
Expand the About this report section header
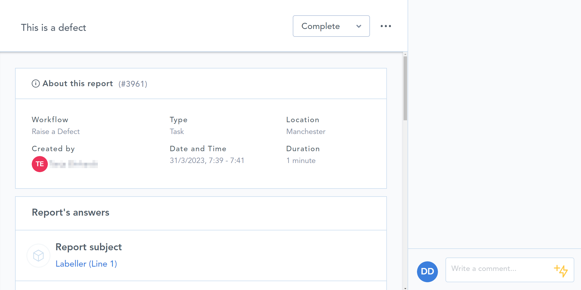[77, 84]
